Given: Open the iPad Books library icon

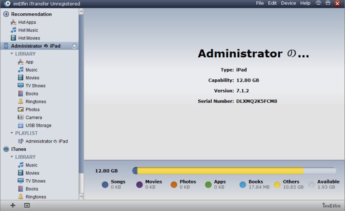Looking at the screenshot, I should [20, 94].
